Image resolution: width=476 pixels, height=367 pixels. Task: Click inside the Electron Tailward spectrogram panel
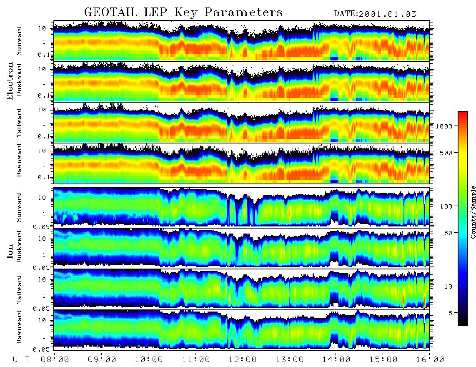(x=242, y=123)
